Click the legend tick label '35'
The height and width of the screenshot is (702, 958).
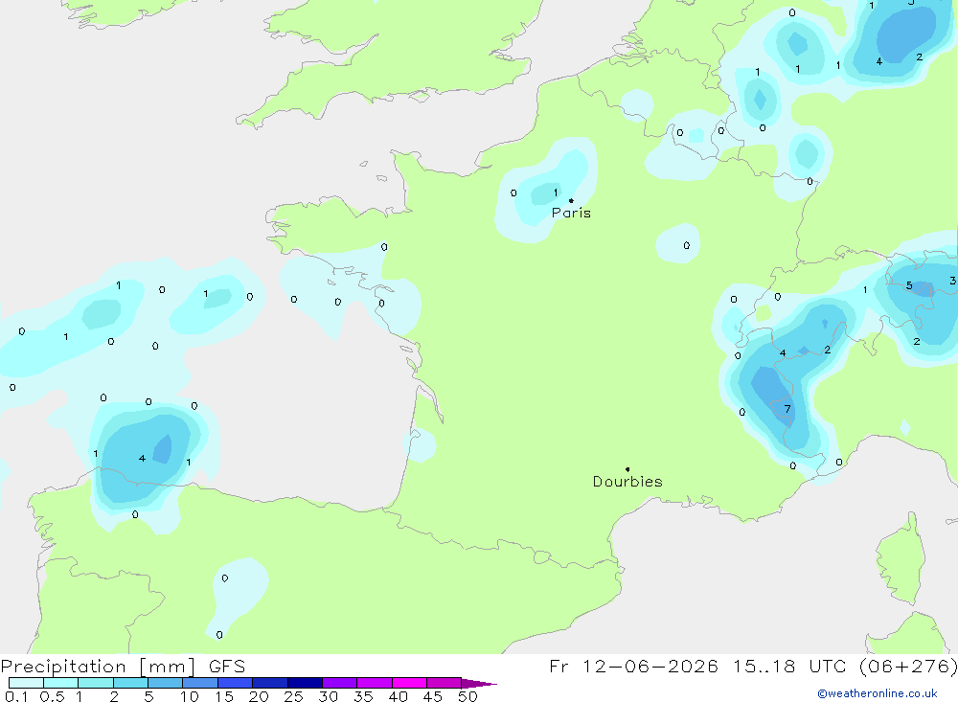coord(363,696)
